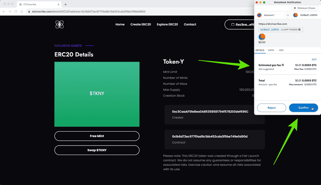
Task: Open the Create ERC20 menu item
Action: (140, 24)
